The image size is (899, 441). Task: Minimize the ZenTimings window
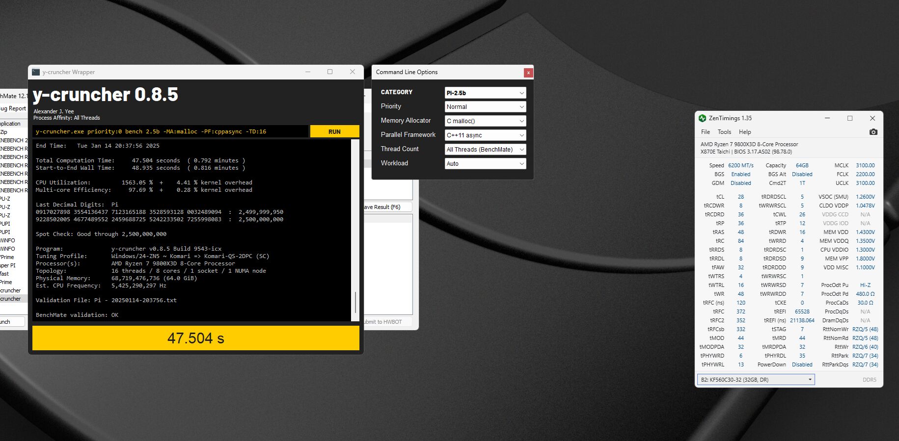click(x=827, y=118)
